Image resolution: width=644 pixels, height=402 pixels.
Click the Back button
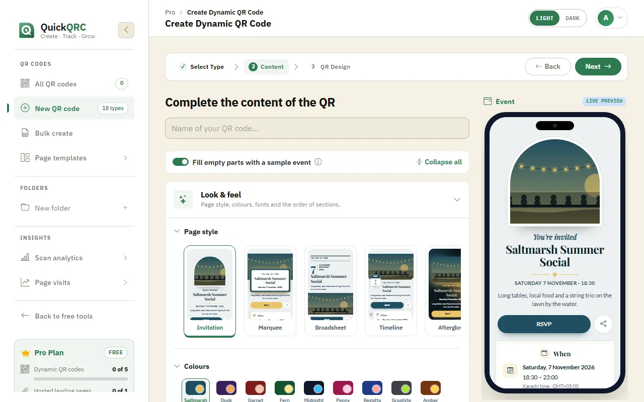tap(548, 66)
